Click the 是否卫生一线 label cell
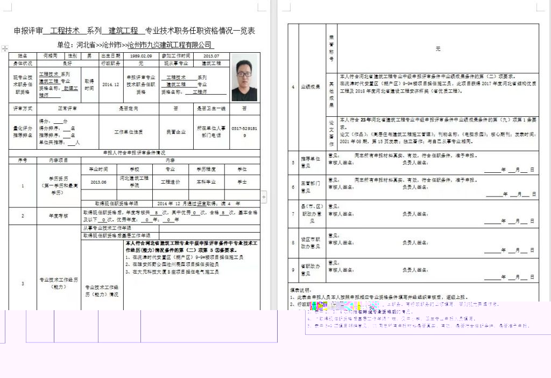 (x=211, y=109)
